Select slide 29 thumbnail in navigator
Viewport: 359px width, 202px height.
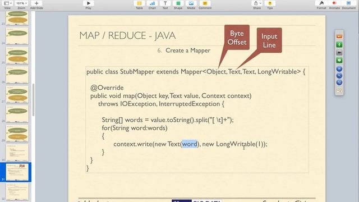(x=17, y=134)
